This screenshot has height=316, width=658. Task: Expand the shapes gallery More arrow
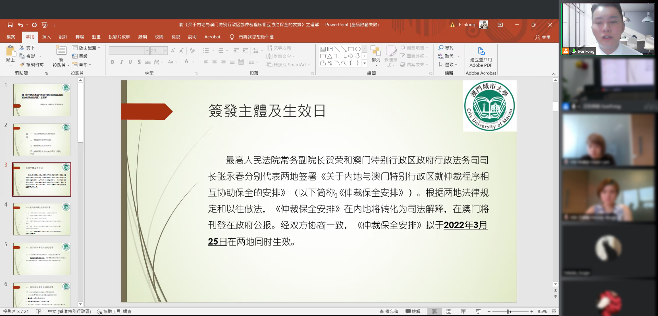[365, 63]
